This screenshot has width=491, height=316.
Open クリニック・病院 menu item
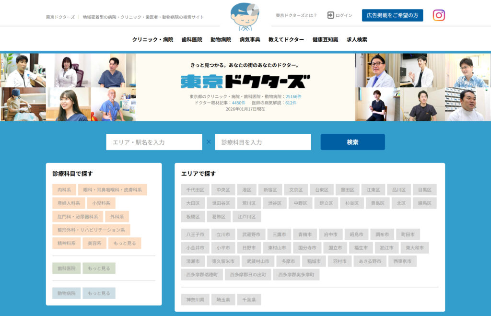152,40
